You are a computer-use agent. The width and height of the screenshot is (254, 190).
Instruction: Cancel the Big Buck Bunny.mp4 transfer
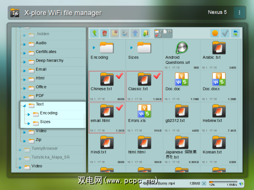[x=204, y=184]
